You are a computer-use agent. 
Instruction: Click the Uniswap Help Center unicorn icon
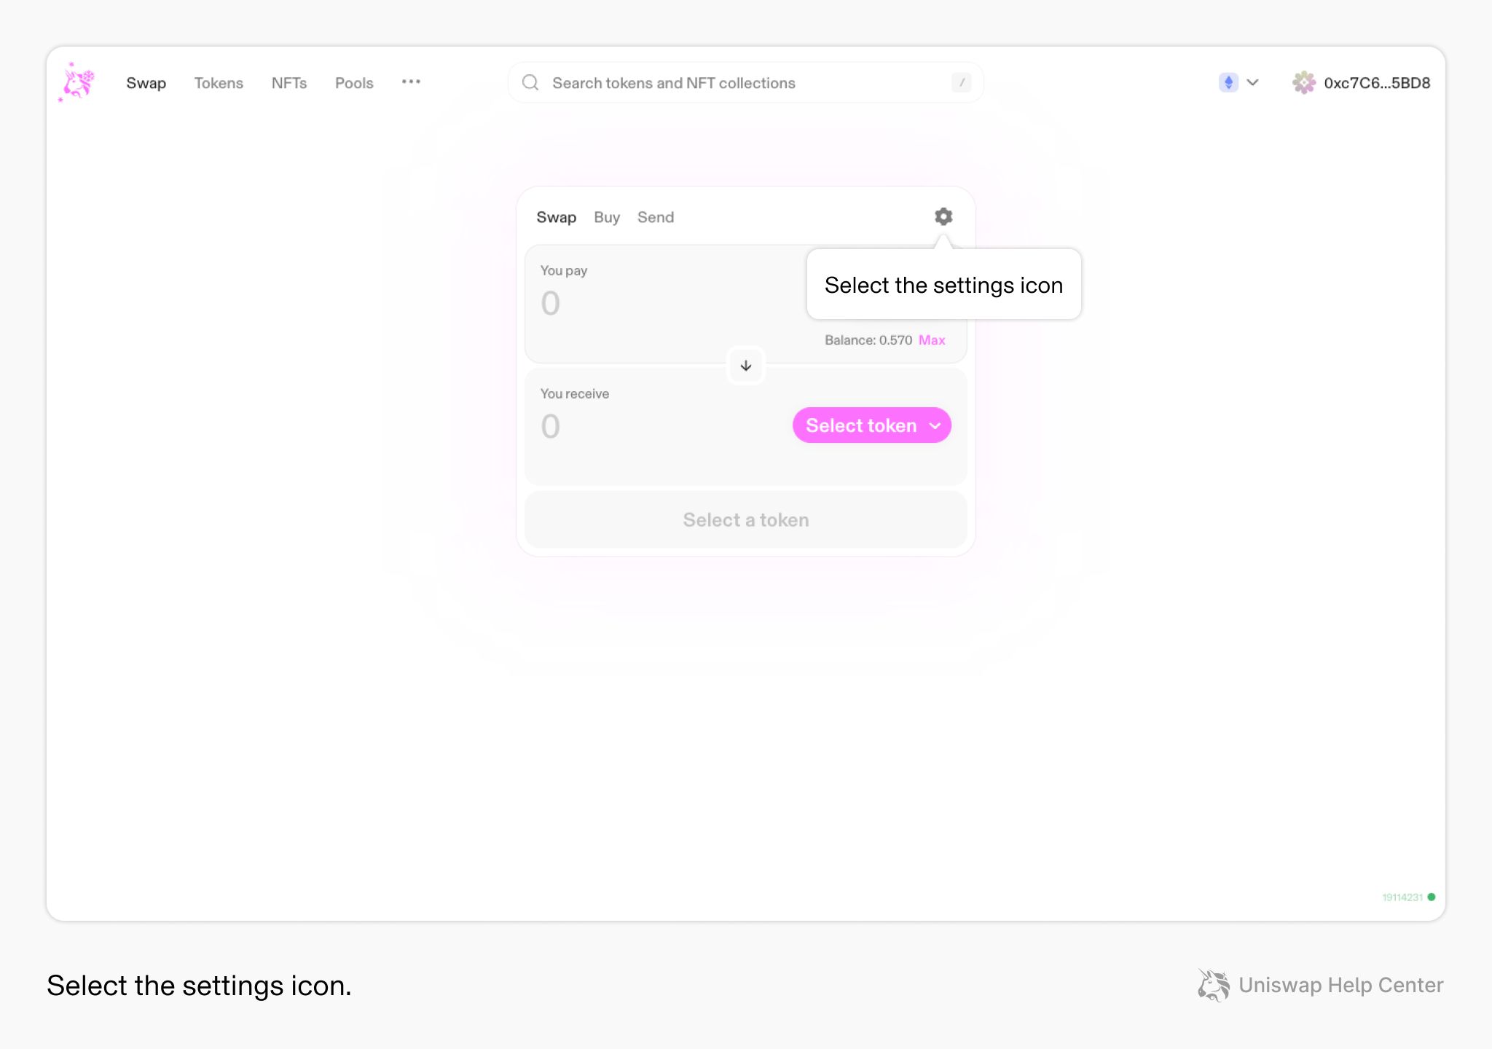[1213, 986]
